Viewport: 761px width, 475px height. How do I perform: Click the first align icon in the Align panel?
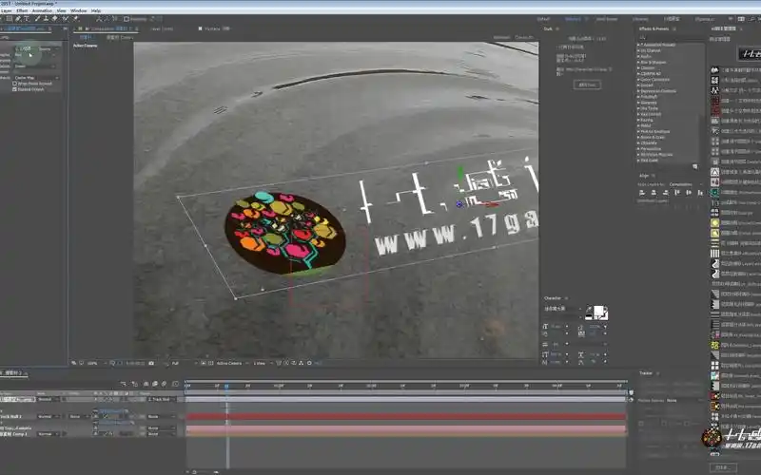tap(641, 194)
